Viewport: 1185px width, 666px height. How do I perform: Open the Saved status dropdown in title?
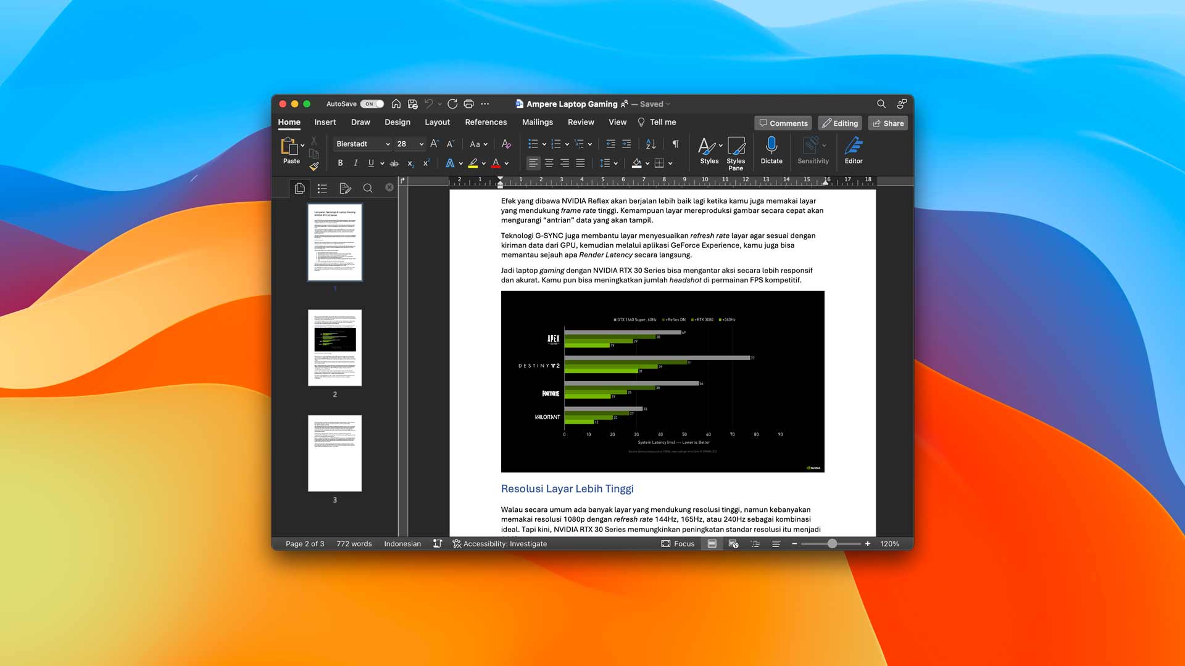[x=655, y=104]
